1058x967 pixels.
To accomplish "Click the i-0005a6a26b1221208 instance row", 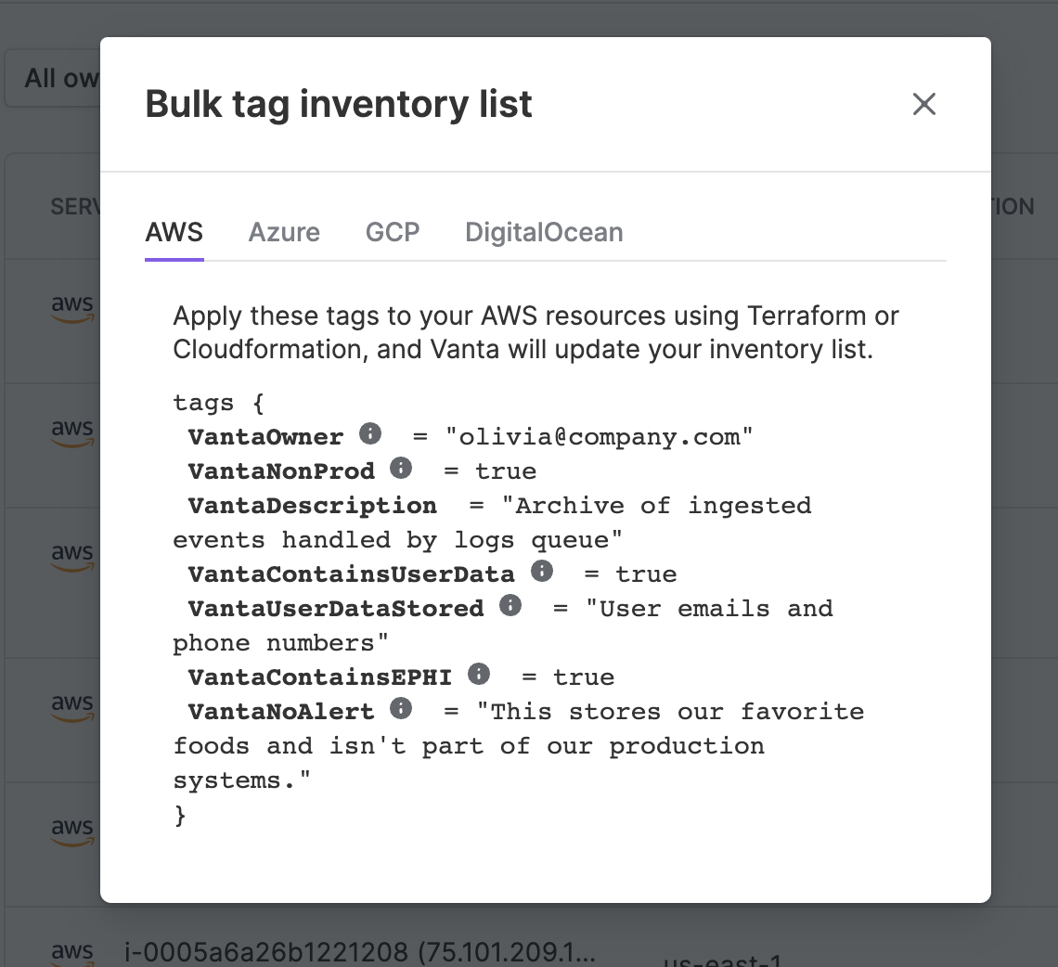I will point(360,952).
